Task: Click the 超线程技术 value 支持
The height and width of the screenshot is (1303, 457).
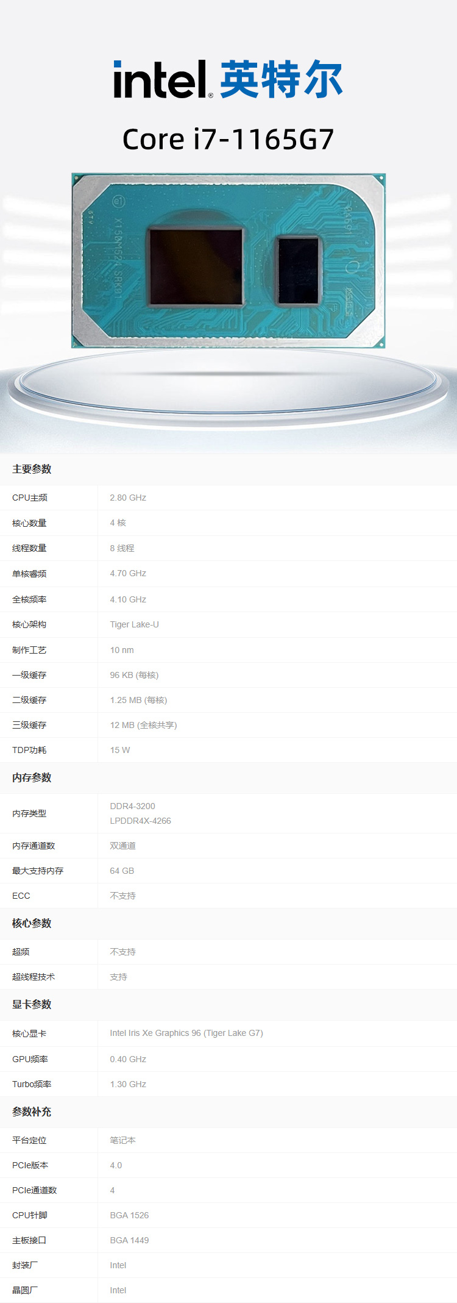Action: coord(119,977)
